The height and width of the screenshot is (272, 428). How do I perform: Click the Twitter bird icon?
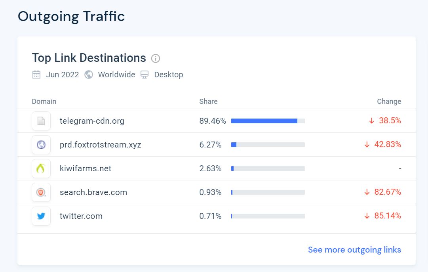41,216
